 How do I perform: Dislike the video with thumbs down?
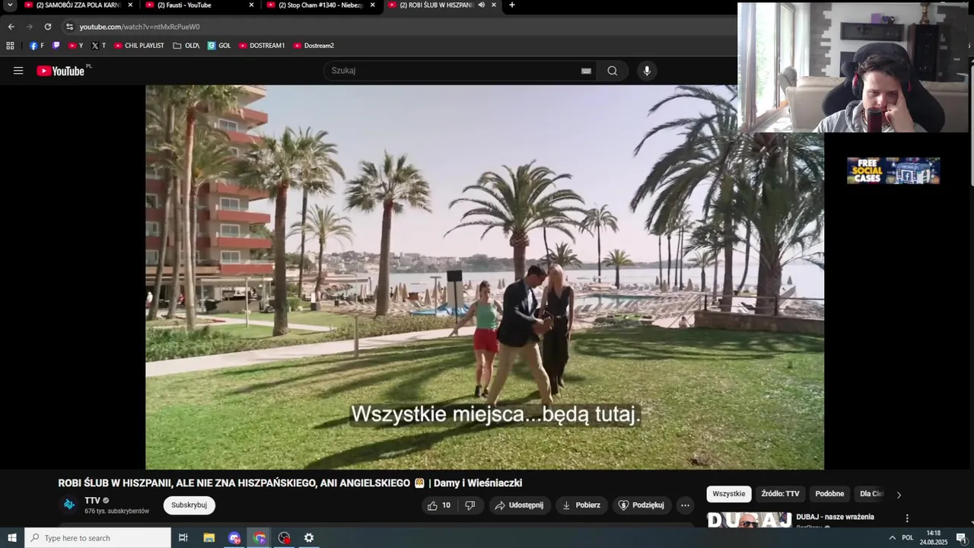click(470, 505)
